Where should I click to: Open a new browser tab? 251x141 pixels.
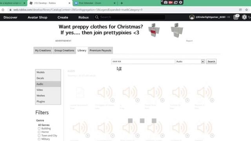(x=122, y=3)
